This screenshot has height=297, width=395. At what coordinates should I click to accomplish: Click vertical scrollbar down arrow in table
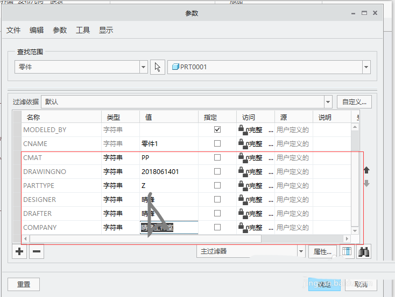[355, 231]
